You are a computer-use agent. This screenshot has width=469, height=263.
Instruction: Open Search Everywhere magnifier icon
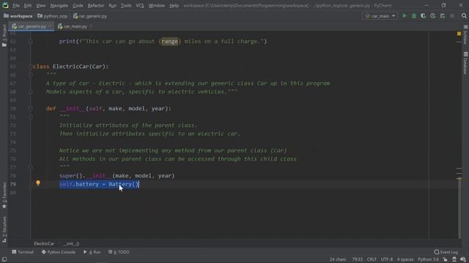[464, 16]
